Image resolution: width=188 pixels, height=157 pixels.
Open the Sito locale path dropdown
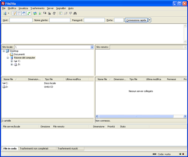(92, 47)
